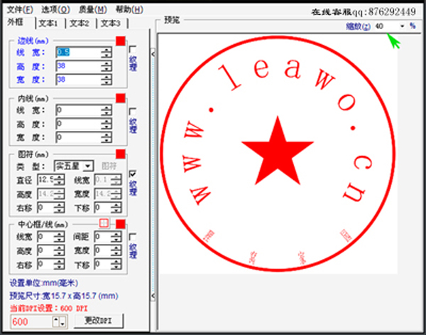Adjust the 中心框/线 高度 spinner arrows
This screenshot has height=335, width=426.
[x=59, y=250]
